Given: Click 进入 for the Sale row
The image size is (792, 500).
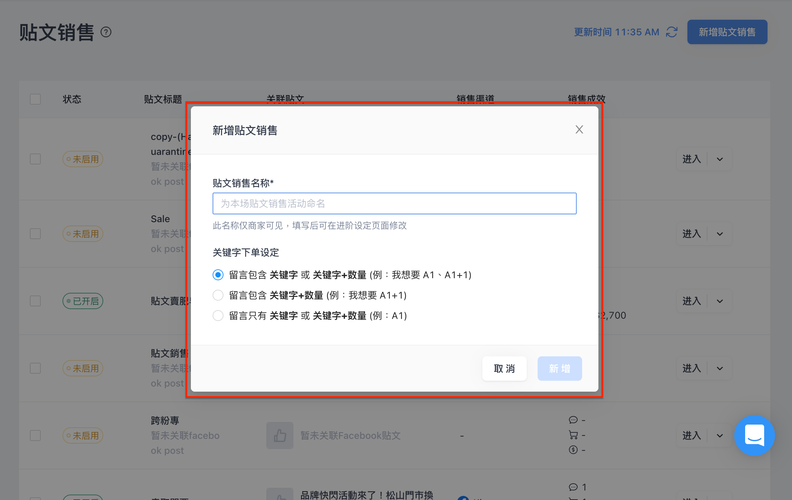Looking at the screenshot, I should point(692,234).
